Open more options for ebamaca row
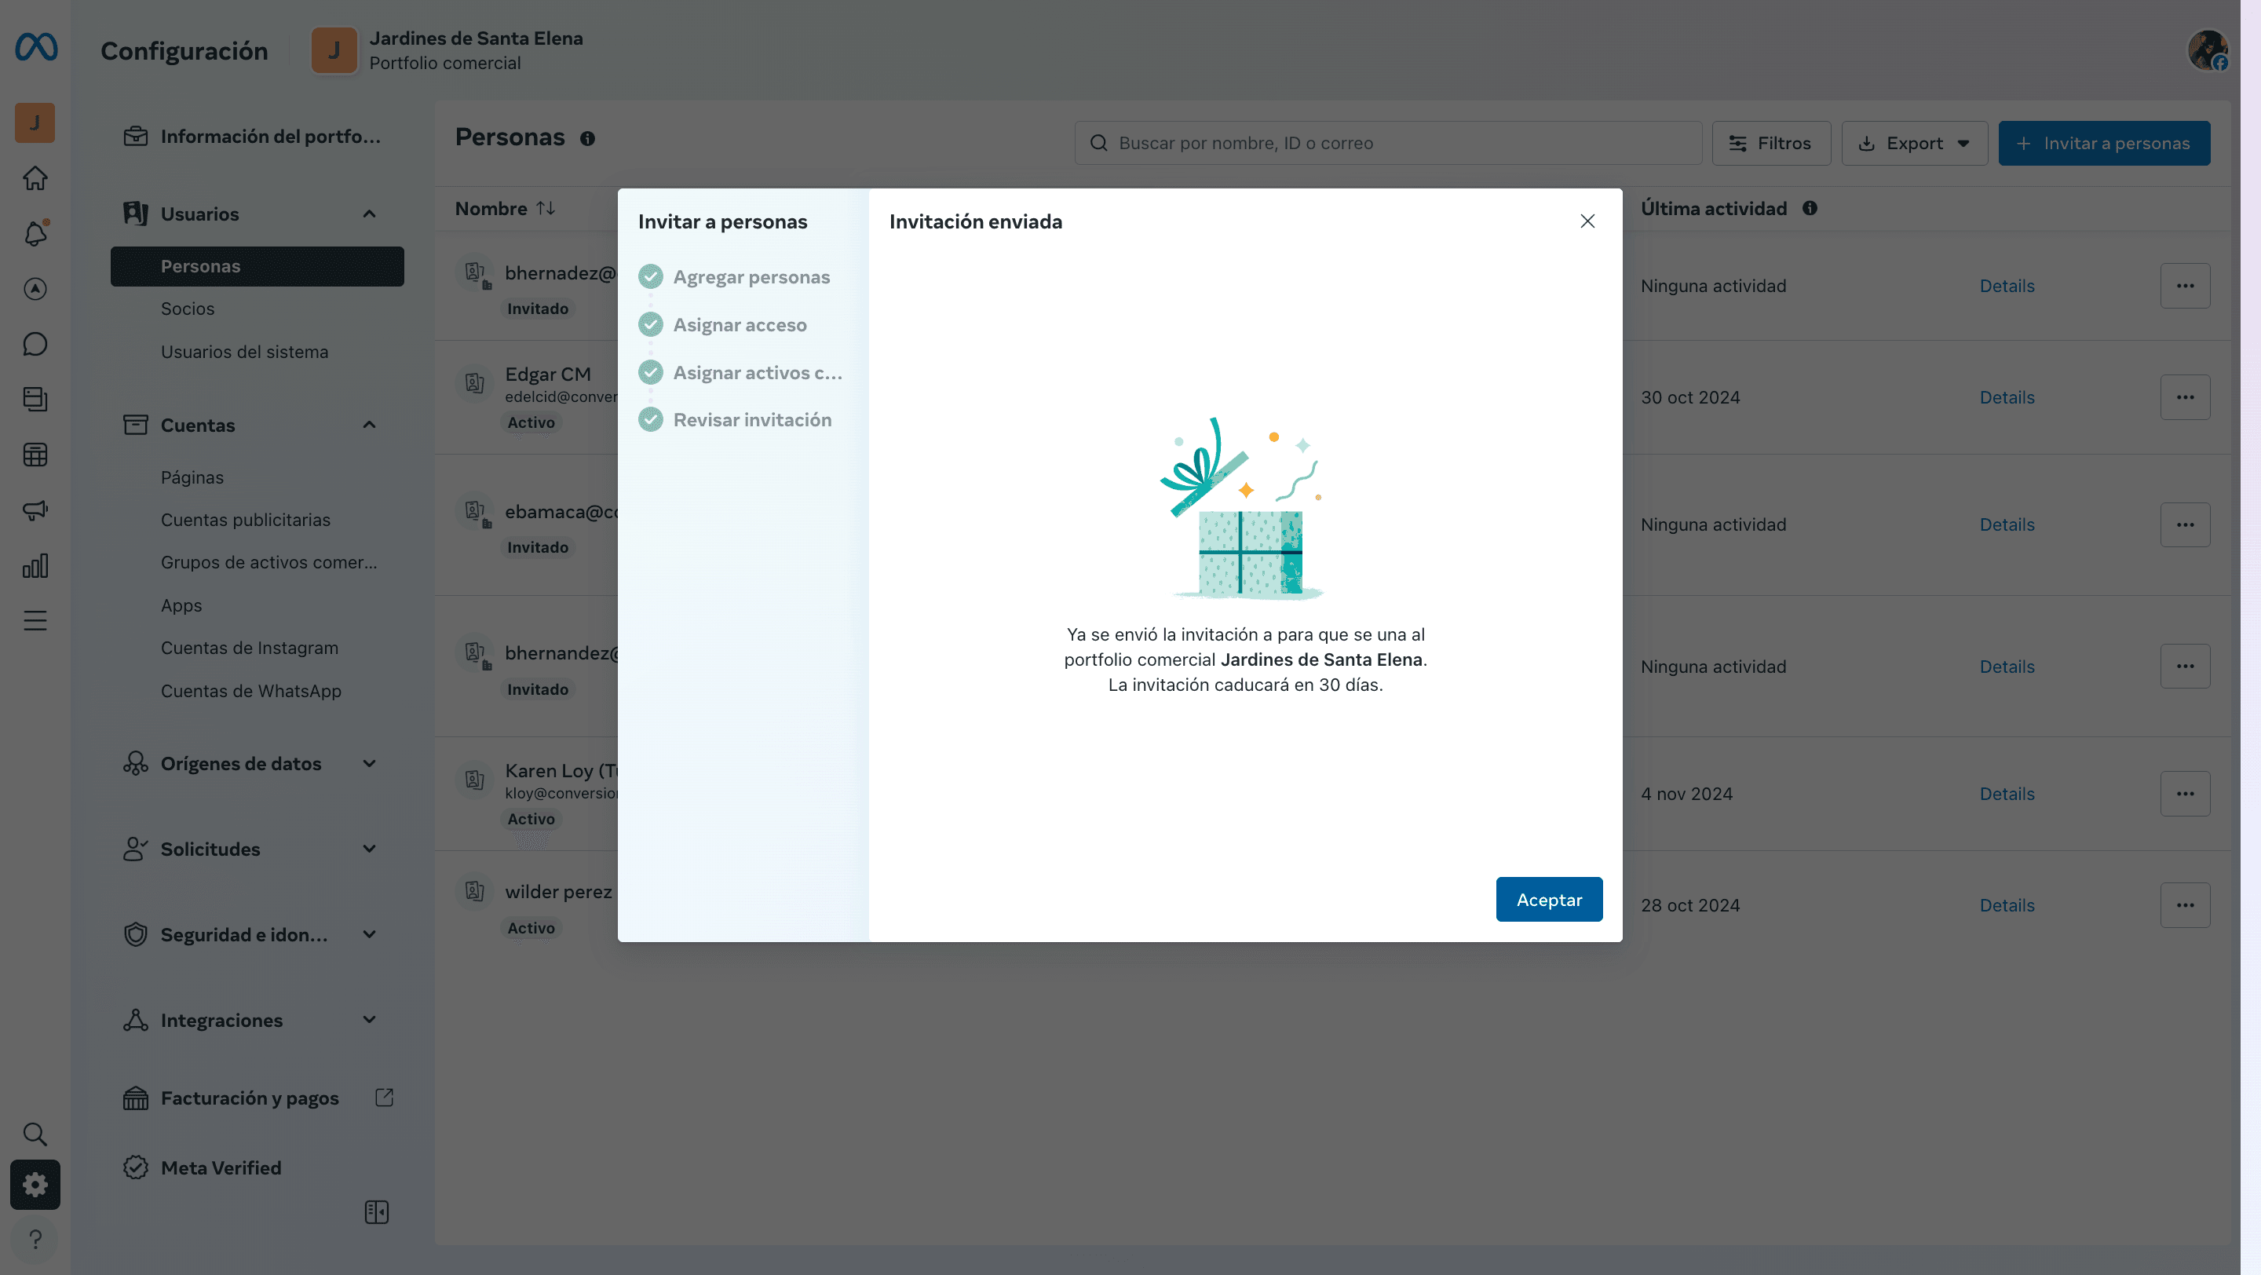2261x1275 pixels. click(x=2186, y=524)
